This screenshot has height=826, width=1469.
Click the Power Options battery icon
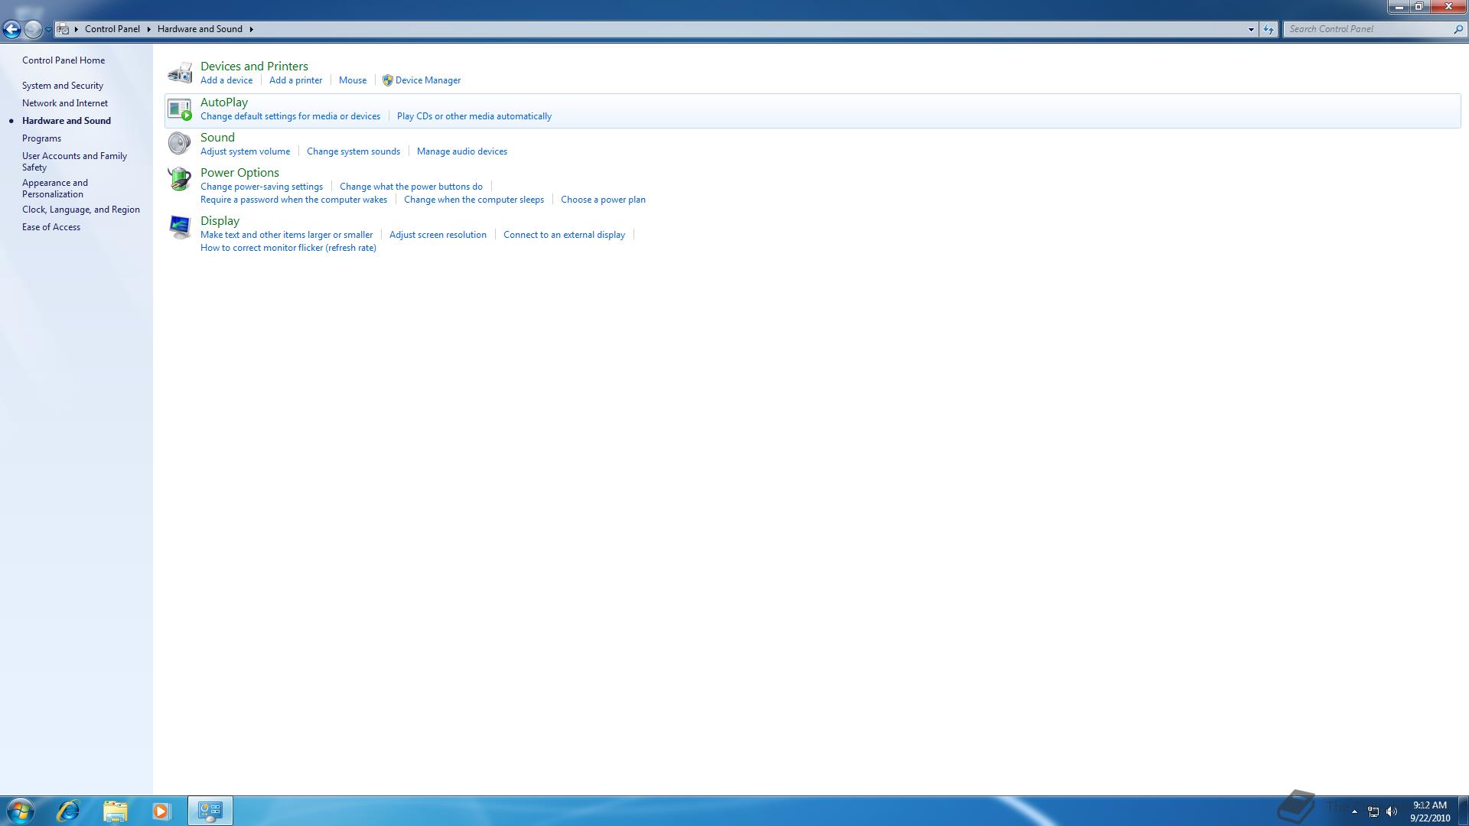(x=180, y=179)
